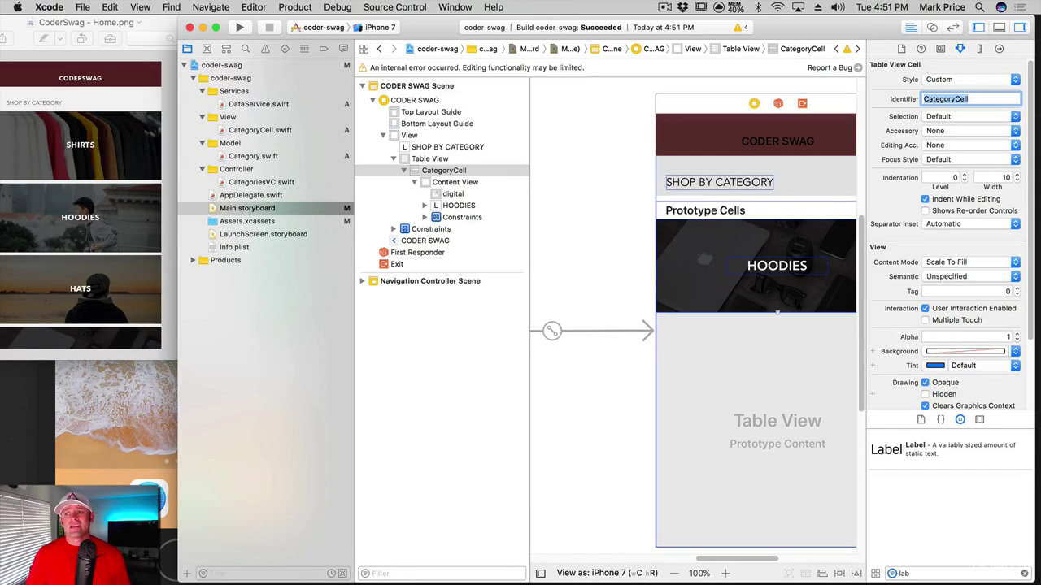The image size is (1041, 585).
Task: Open the Quick Help inspector
Action: click(x=921, y=49)
